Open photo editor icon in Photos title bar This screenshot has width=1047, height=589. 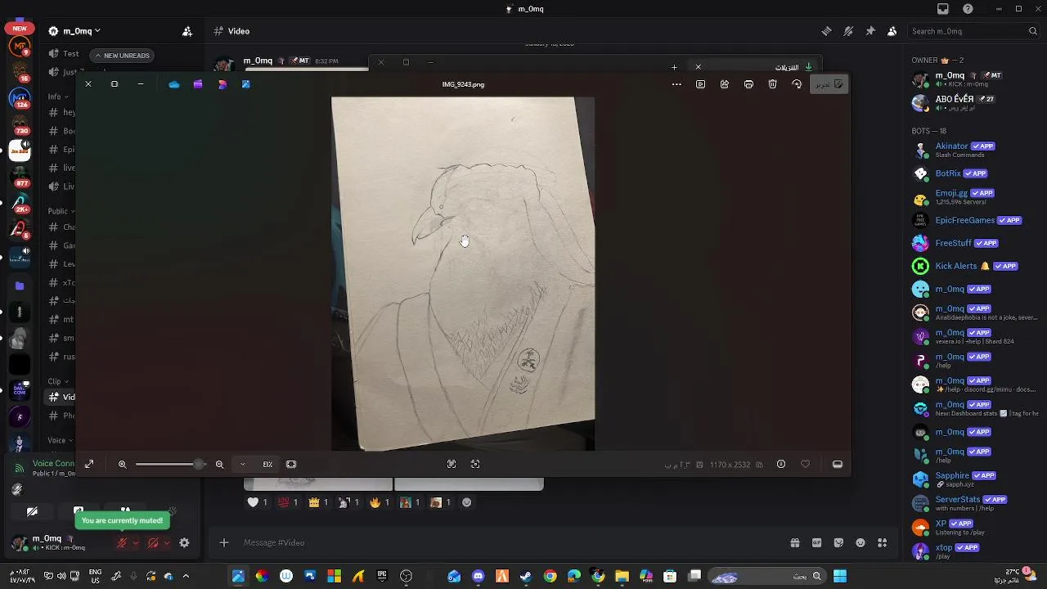245,84
